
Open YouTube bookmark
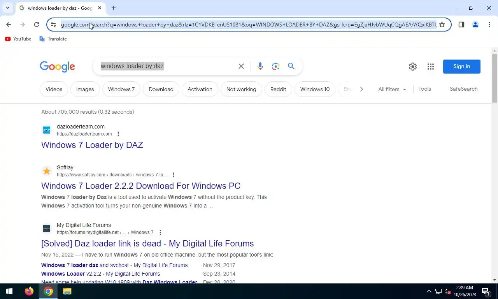(x=18, y=39)
